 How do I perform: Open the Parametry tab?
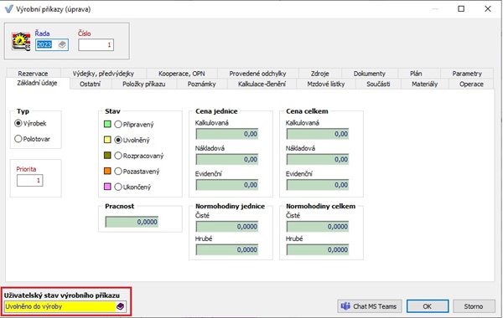pos(467,74)
